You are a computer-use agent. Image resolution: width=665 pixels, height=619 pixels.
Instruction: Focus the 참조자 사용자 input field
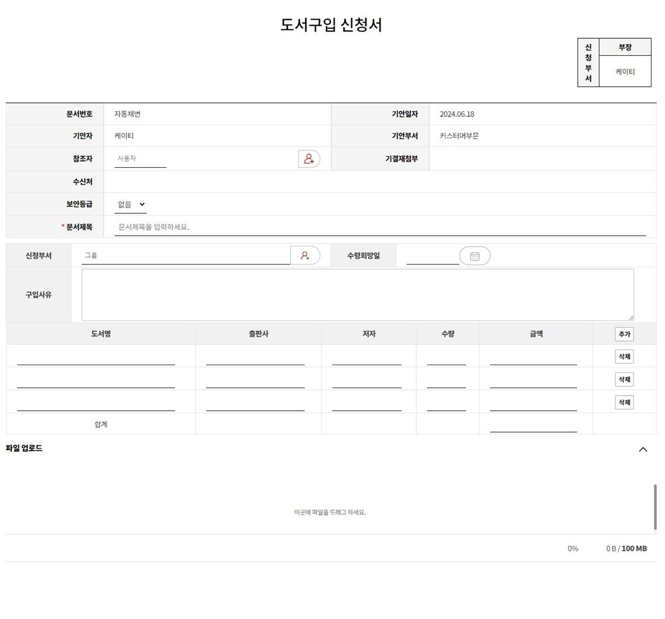(141, 158)
